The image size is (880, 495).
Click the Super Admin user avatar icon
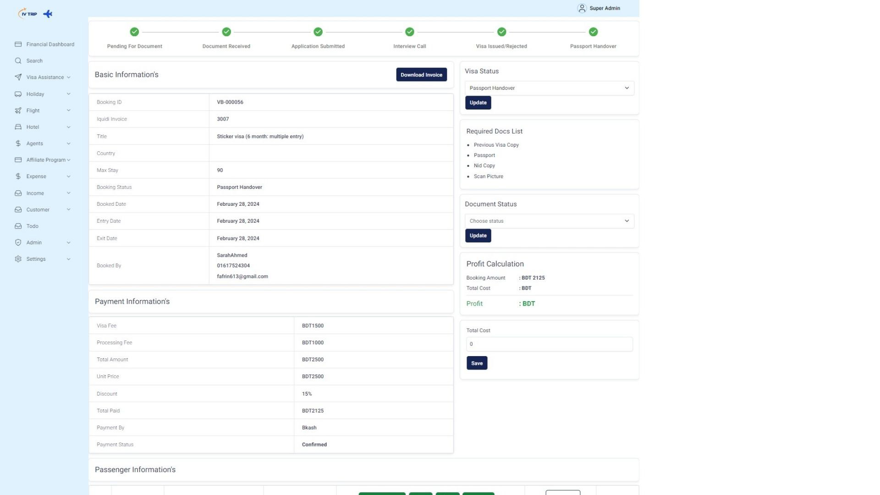point(582,8)
